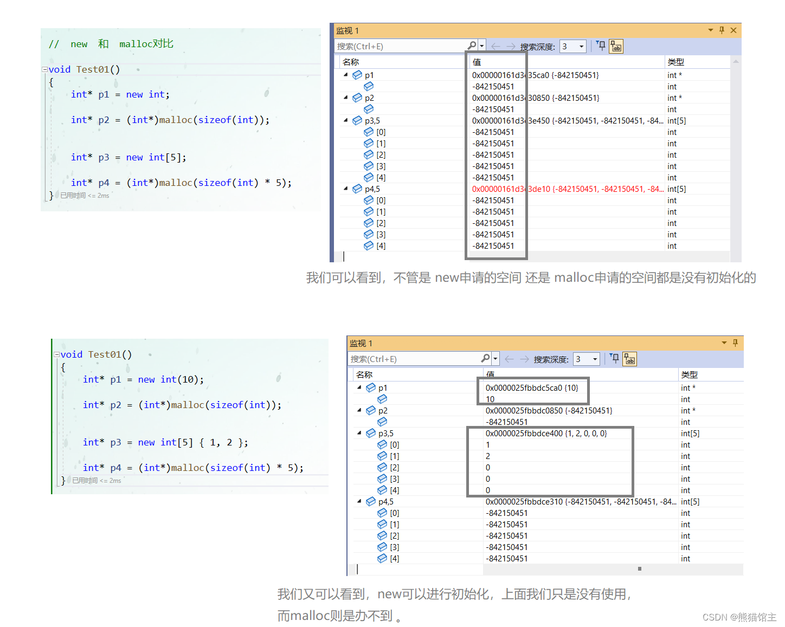Click the '已用时间 <= 2ms' perf tip in lower code
Viewport: 785px width, 627px height.
96,481
